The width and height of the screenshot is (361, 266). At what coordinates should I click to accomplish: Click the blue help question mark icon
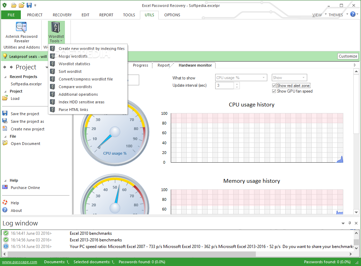[x=352, y=14]
